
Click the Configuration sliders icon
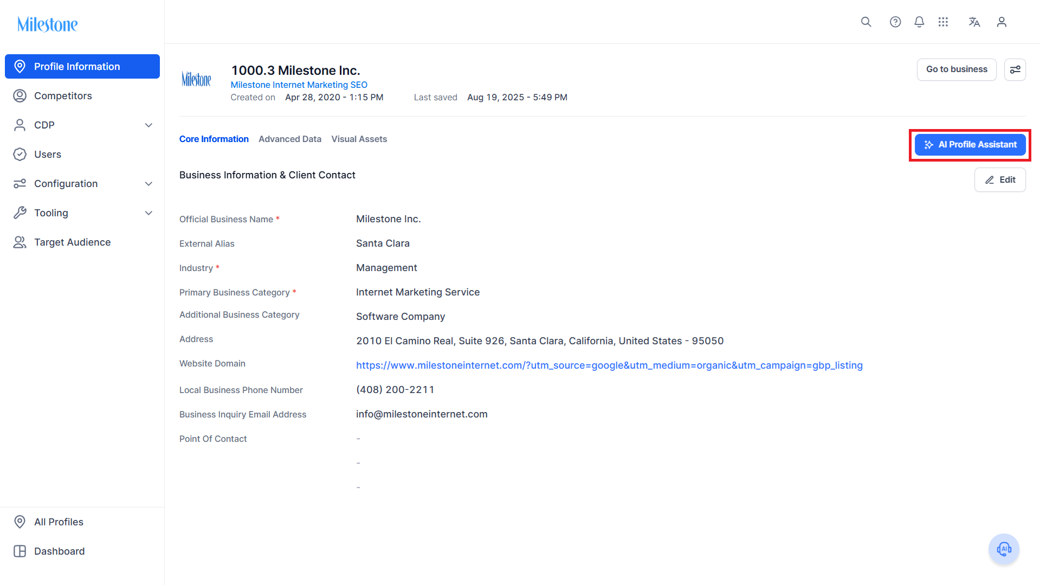pos(20,184)
